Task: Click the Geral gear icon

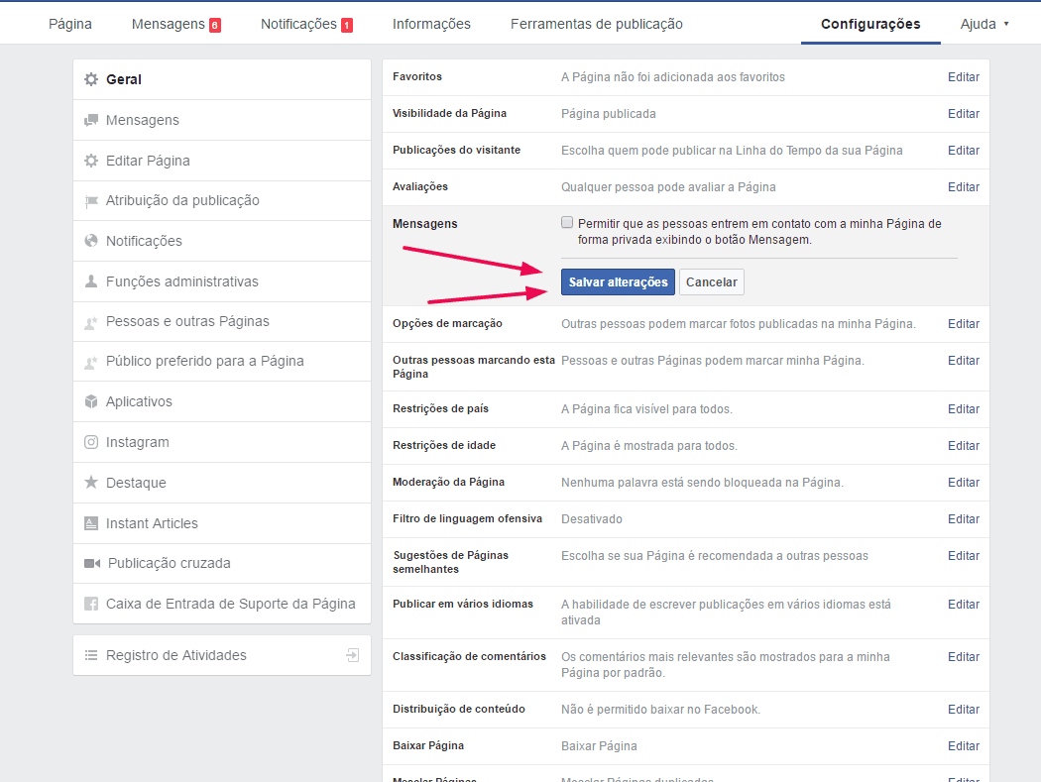Action: (x=91, y=79)
